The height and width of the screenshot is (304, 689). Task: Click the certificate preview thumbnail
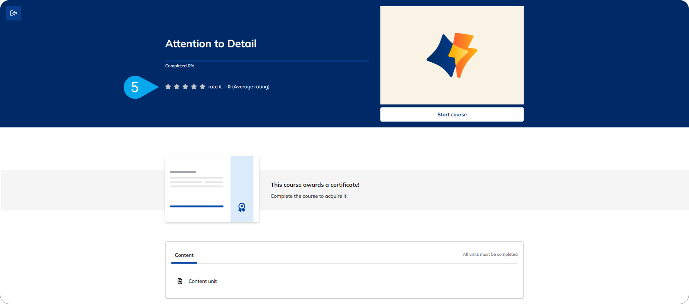pyautogui.click(x=212, y=189)
